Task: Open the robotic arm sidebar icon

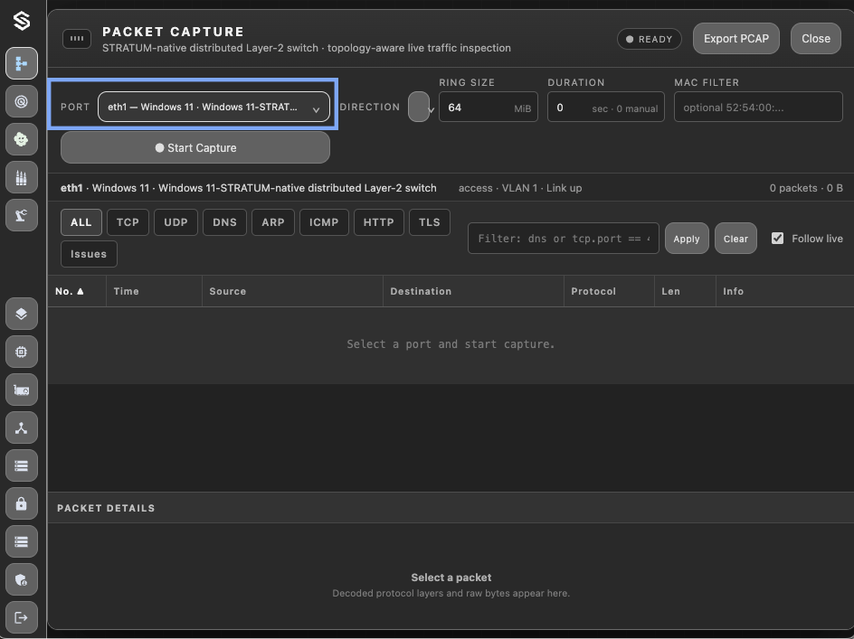Action: (22, 215)
